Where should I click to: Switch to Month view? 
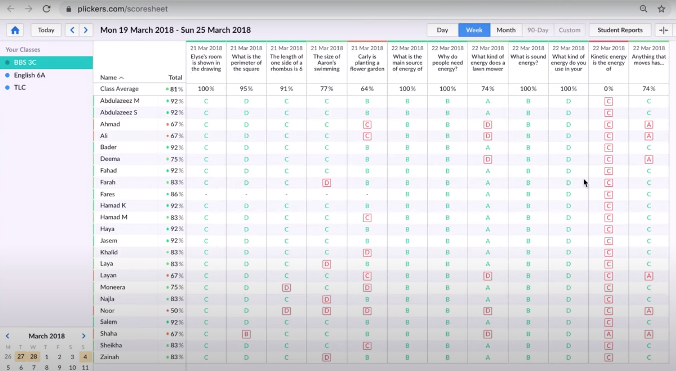(506, 30)
